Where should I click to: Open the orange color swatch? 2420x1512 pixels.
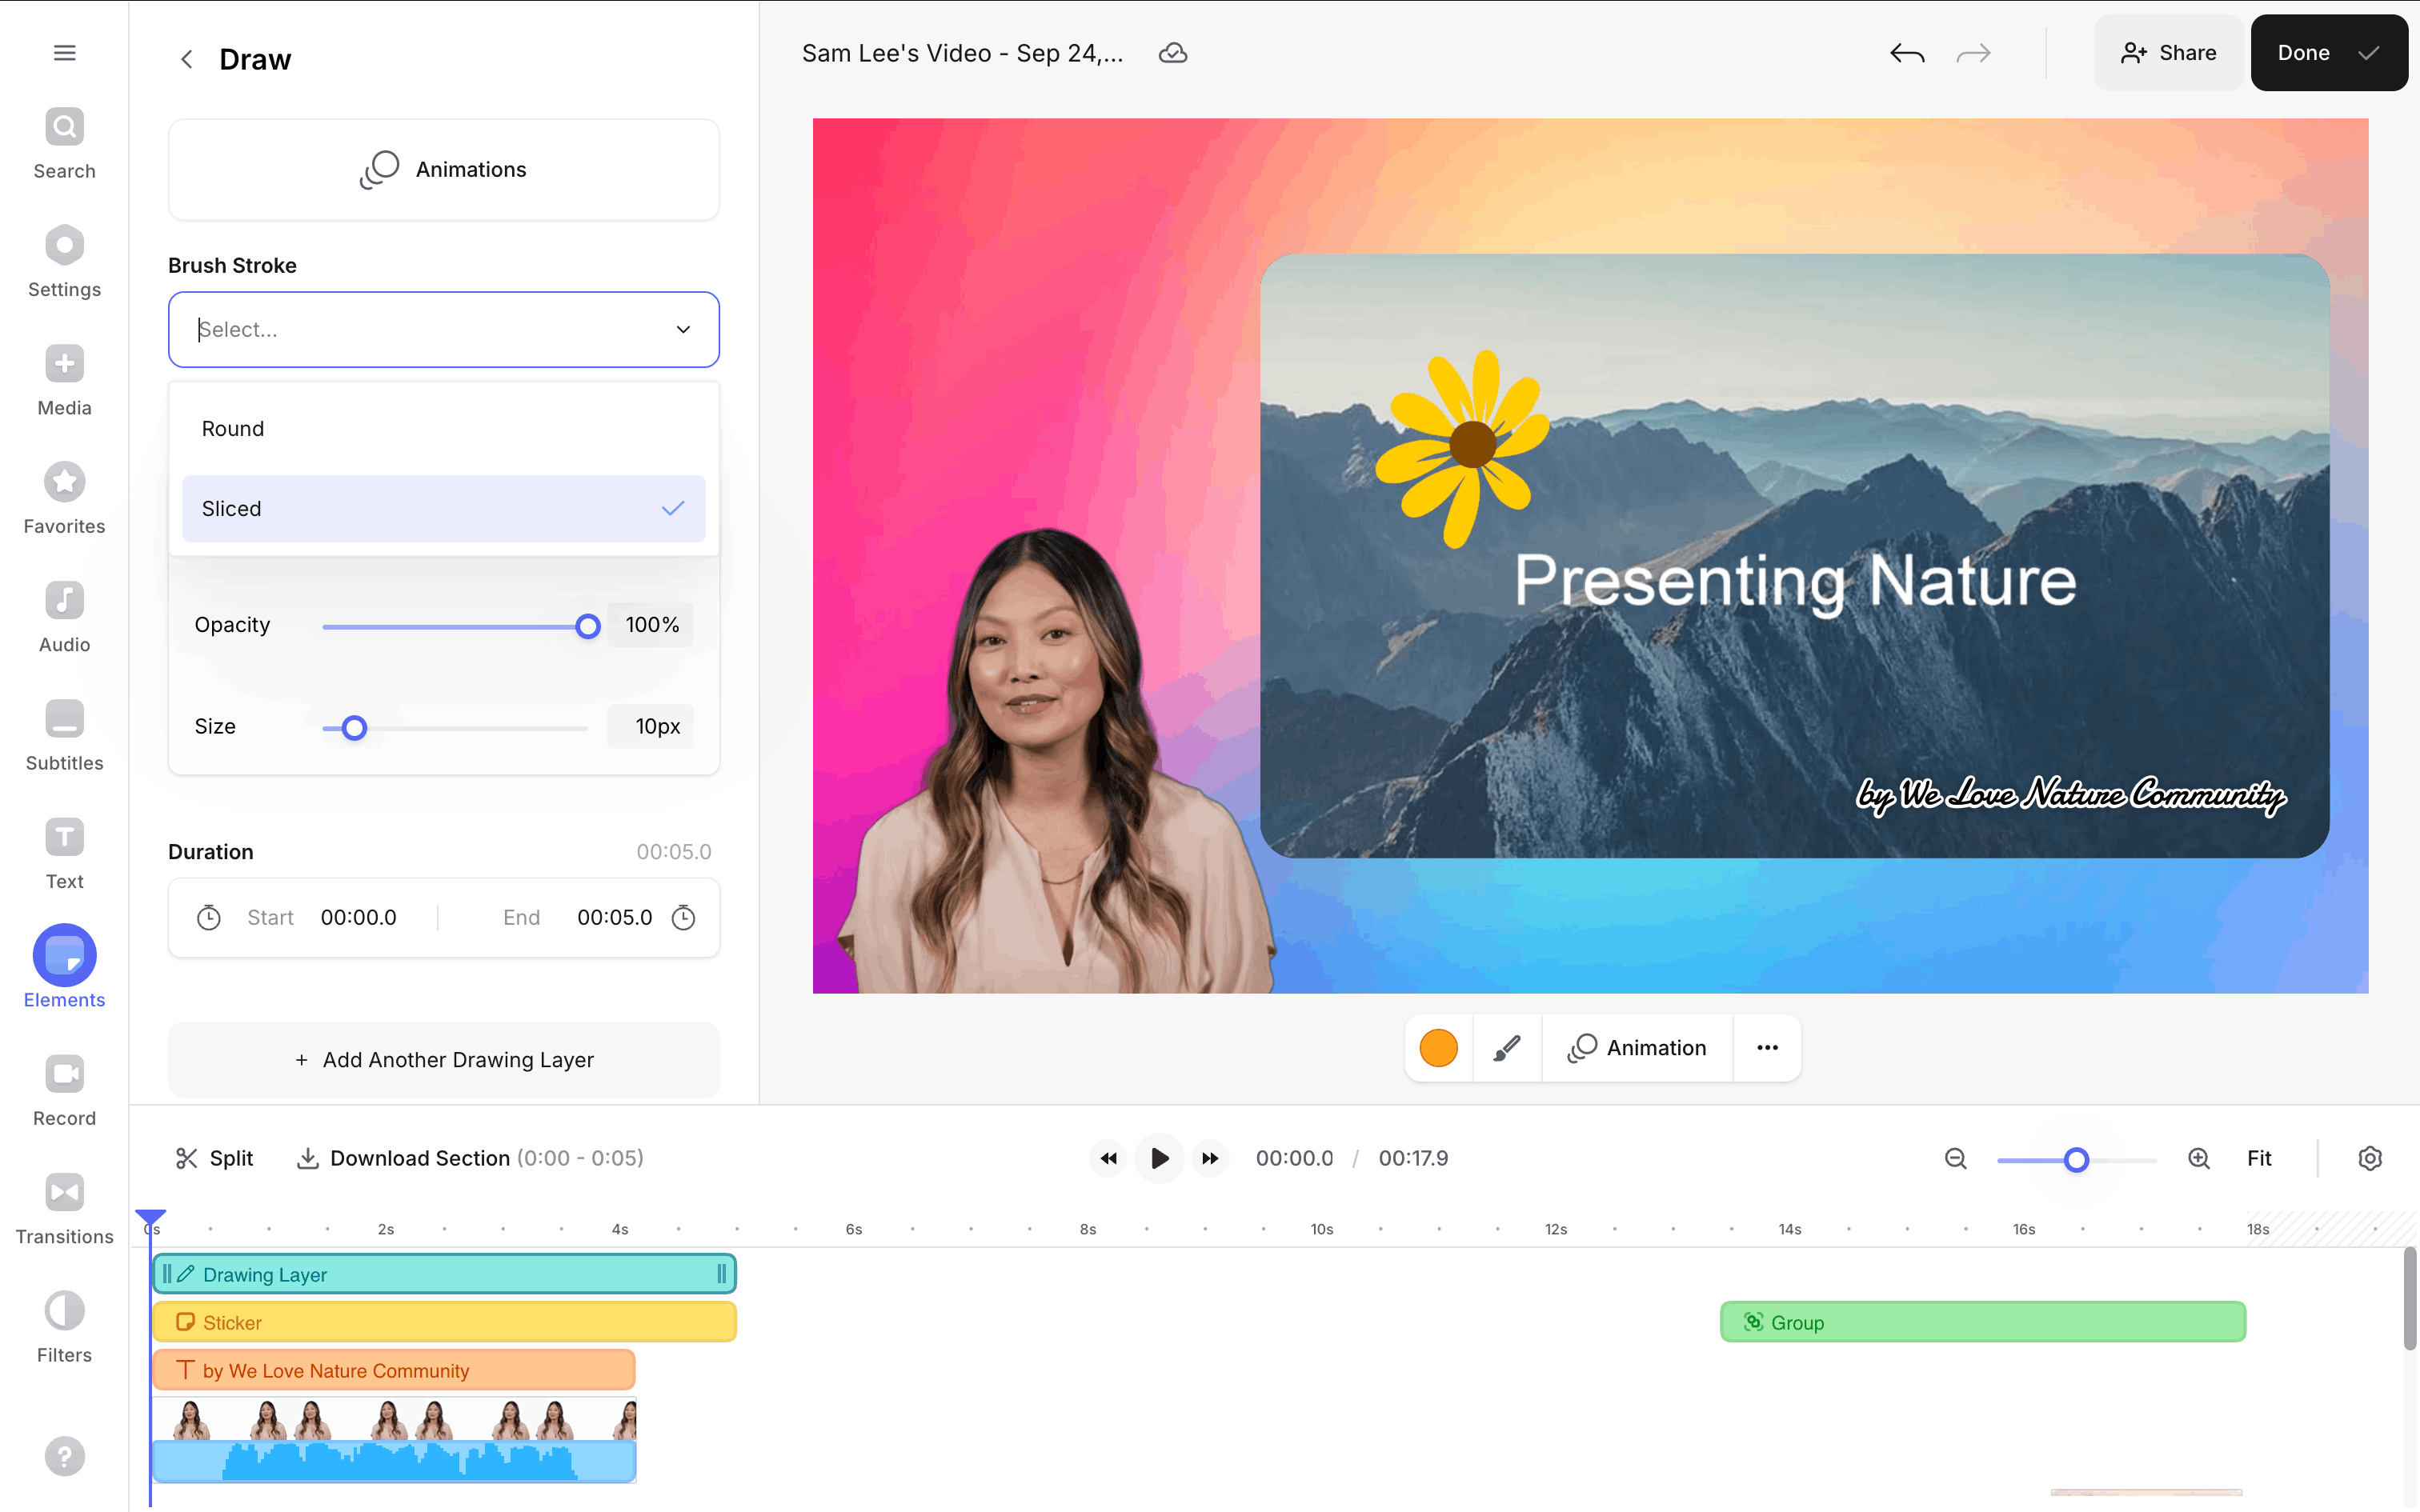[1438, 1048]
